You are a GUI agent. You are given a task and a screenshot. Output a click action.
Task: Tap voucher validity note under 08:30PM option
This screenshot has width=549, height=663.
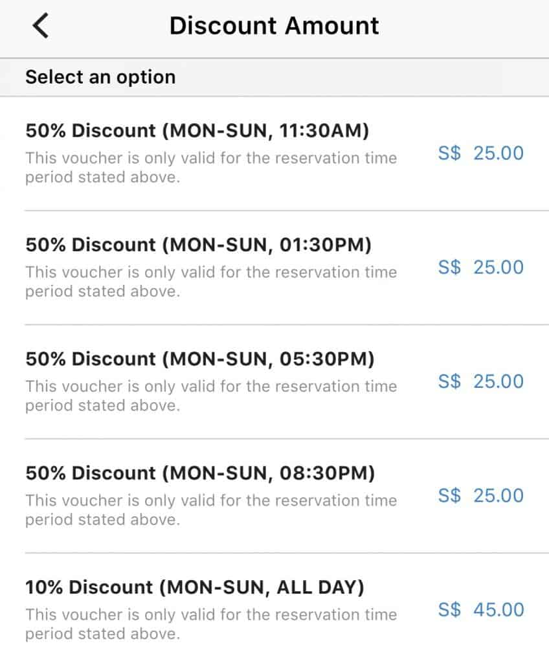(211, 510)
